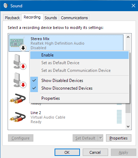Image resolution: width=138 pixels, height=158 pixels.
Task: Click the Sound speaker icon in title bar
Action: tap(6, 6)
